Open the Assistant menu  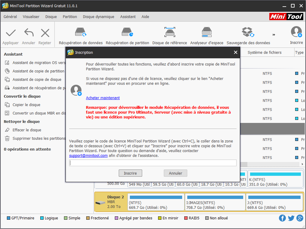tap(128, 17)
